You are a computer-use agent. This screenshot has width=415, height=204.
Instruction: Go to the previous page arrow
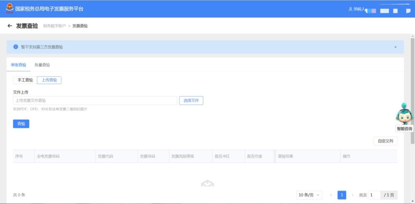pos(331,195)
